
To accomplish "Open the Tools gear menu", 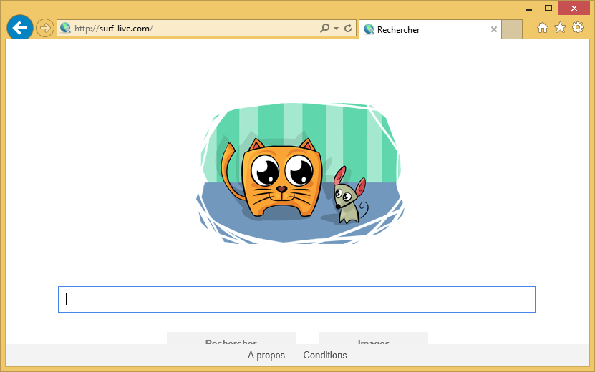I will tap(578, 28).
